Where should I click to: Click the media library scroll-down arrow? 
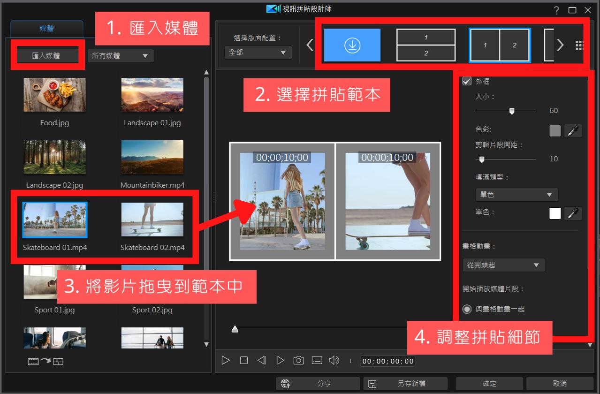[x=206, y=344]
